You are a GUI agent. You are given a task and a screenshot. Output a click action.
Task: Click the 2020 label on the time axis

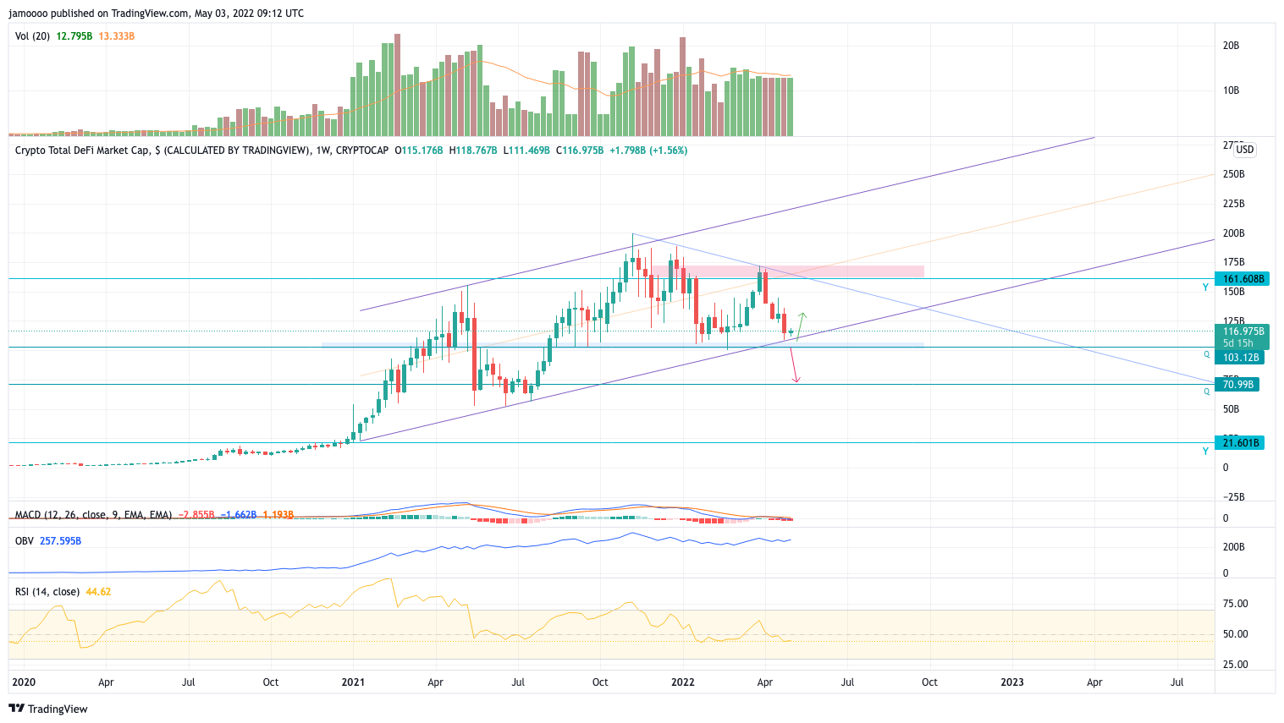(24, 682)
